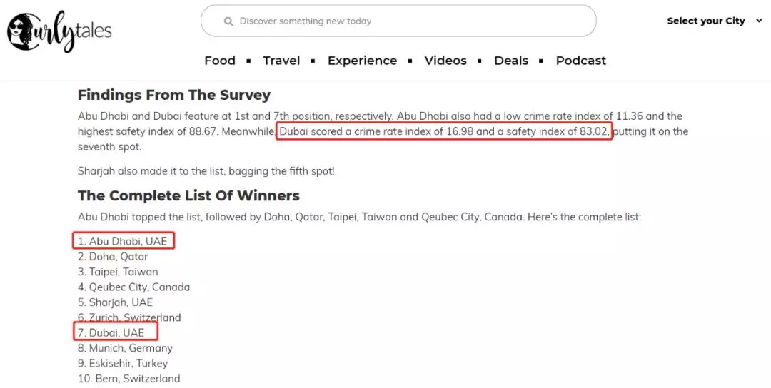Go to the Travel section
771x388 pixels.
pyautogui.click(x=281, y=61)
